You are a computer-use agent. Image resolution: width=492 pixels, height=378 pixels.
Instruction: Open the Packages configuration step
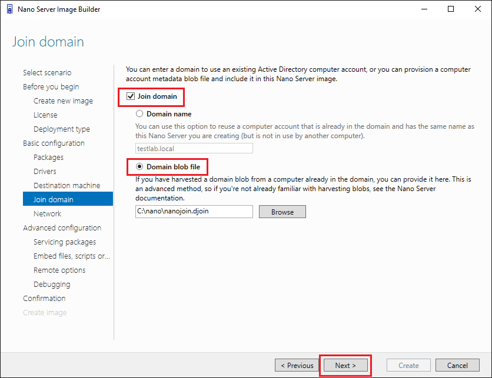click(x=48, y=158)
